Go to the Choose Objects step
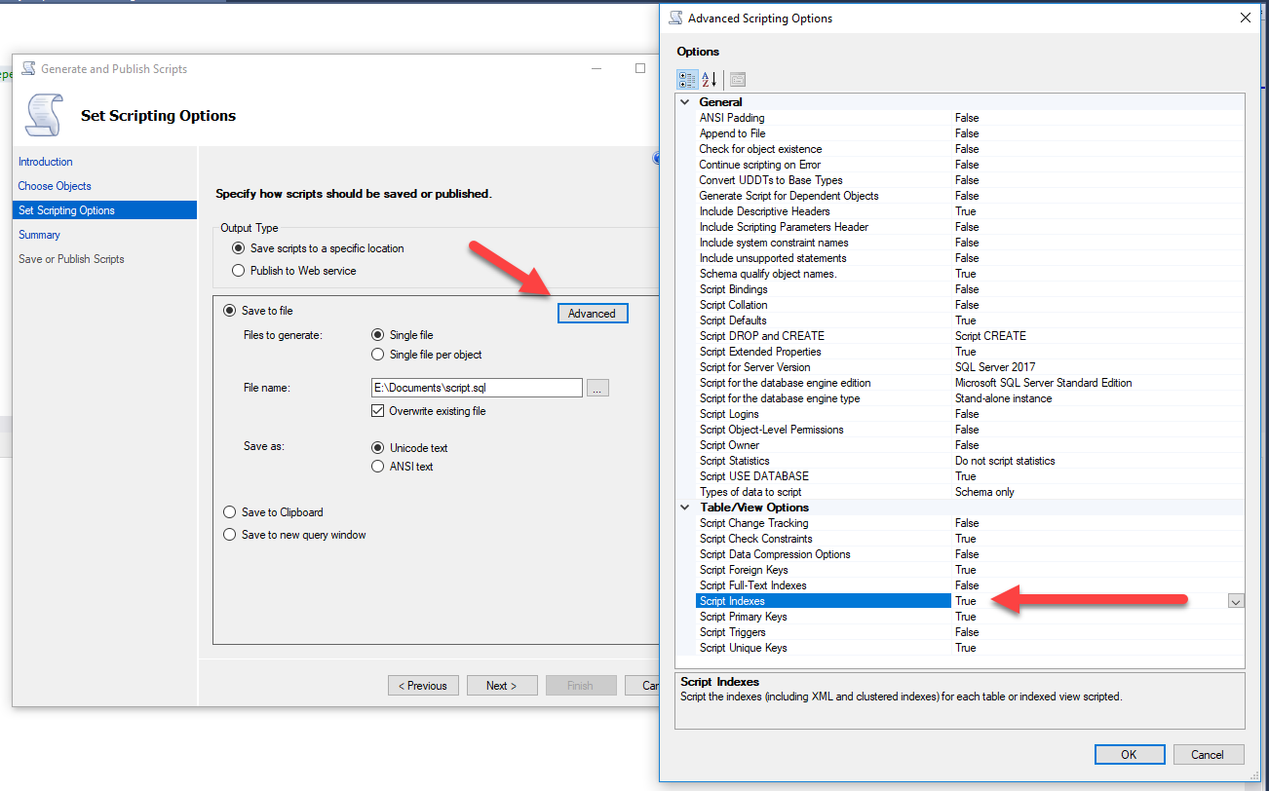This screenshot has height=791, width=1269. pyautogui.click(x=55, y=186)
